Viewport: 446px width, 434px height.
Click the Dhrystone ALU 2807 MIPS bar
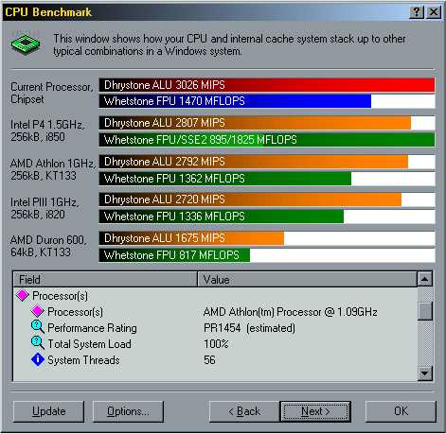click(x=255, y=123)
